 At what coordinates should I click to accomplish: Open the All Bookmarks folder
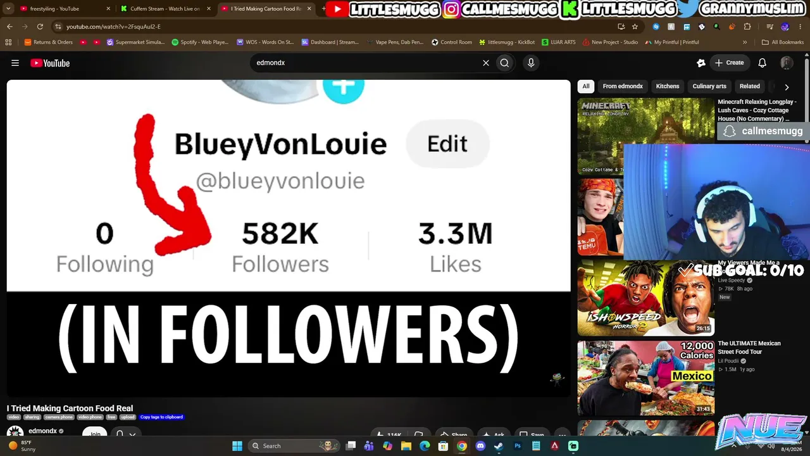click(x=783, y=42)
